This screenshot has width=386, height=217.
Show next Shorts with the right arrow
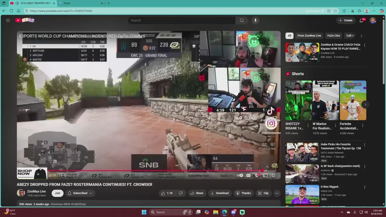coord(365,105)
